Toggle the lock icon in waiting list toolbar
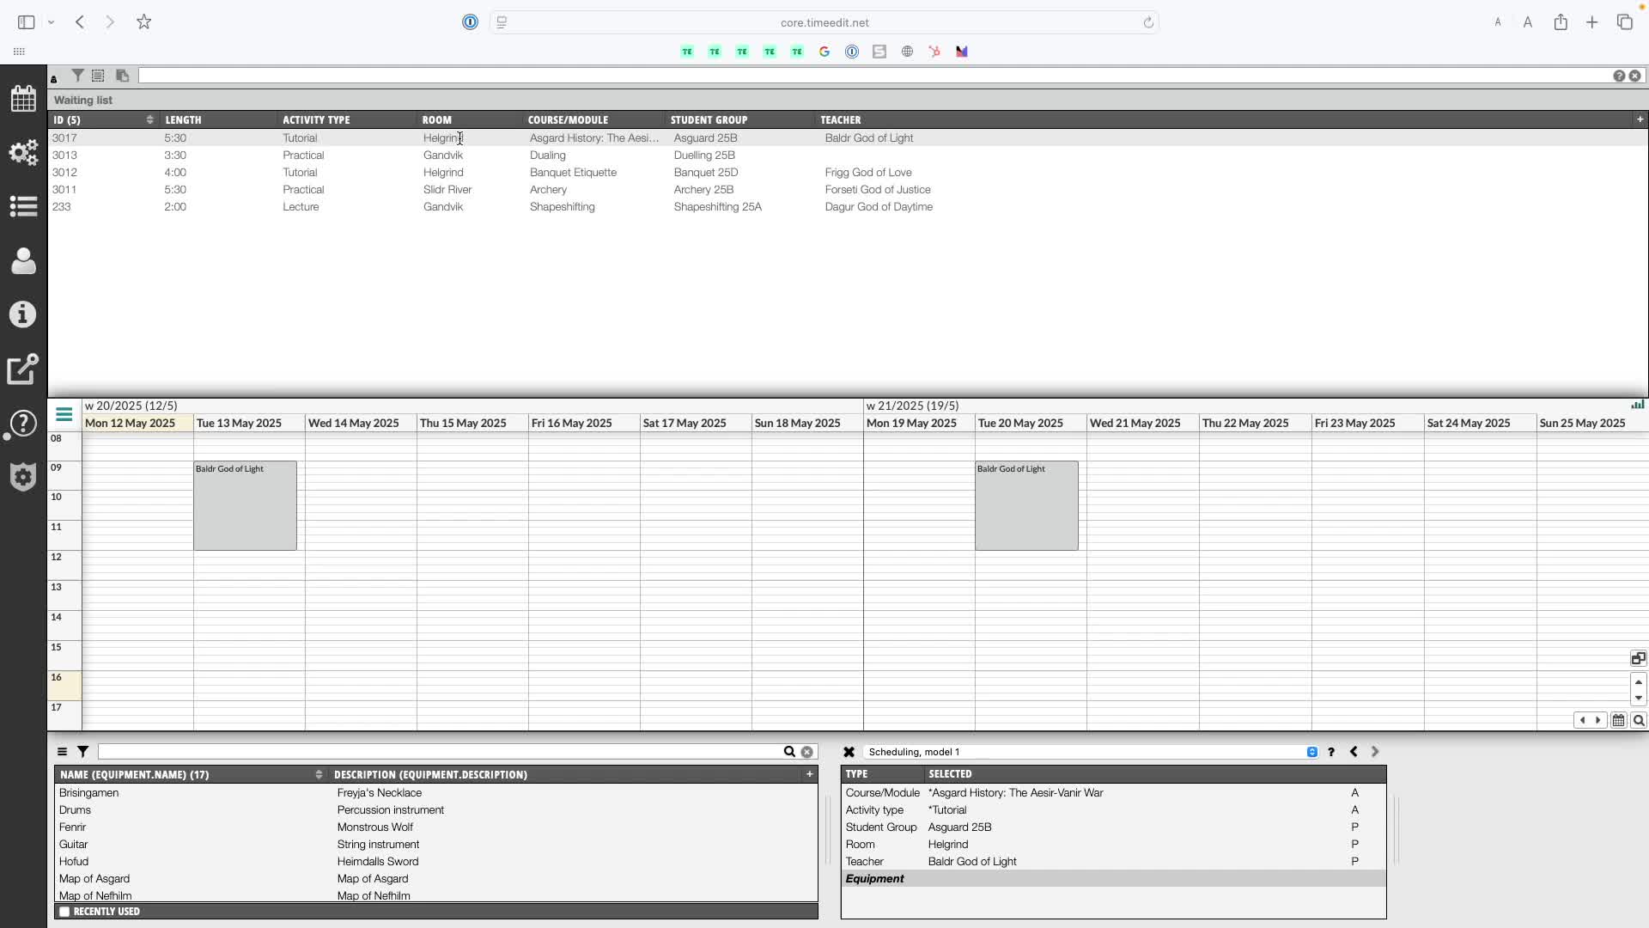1649x928 pixels. tap(54, 78)
